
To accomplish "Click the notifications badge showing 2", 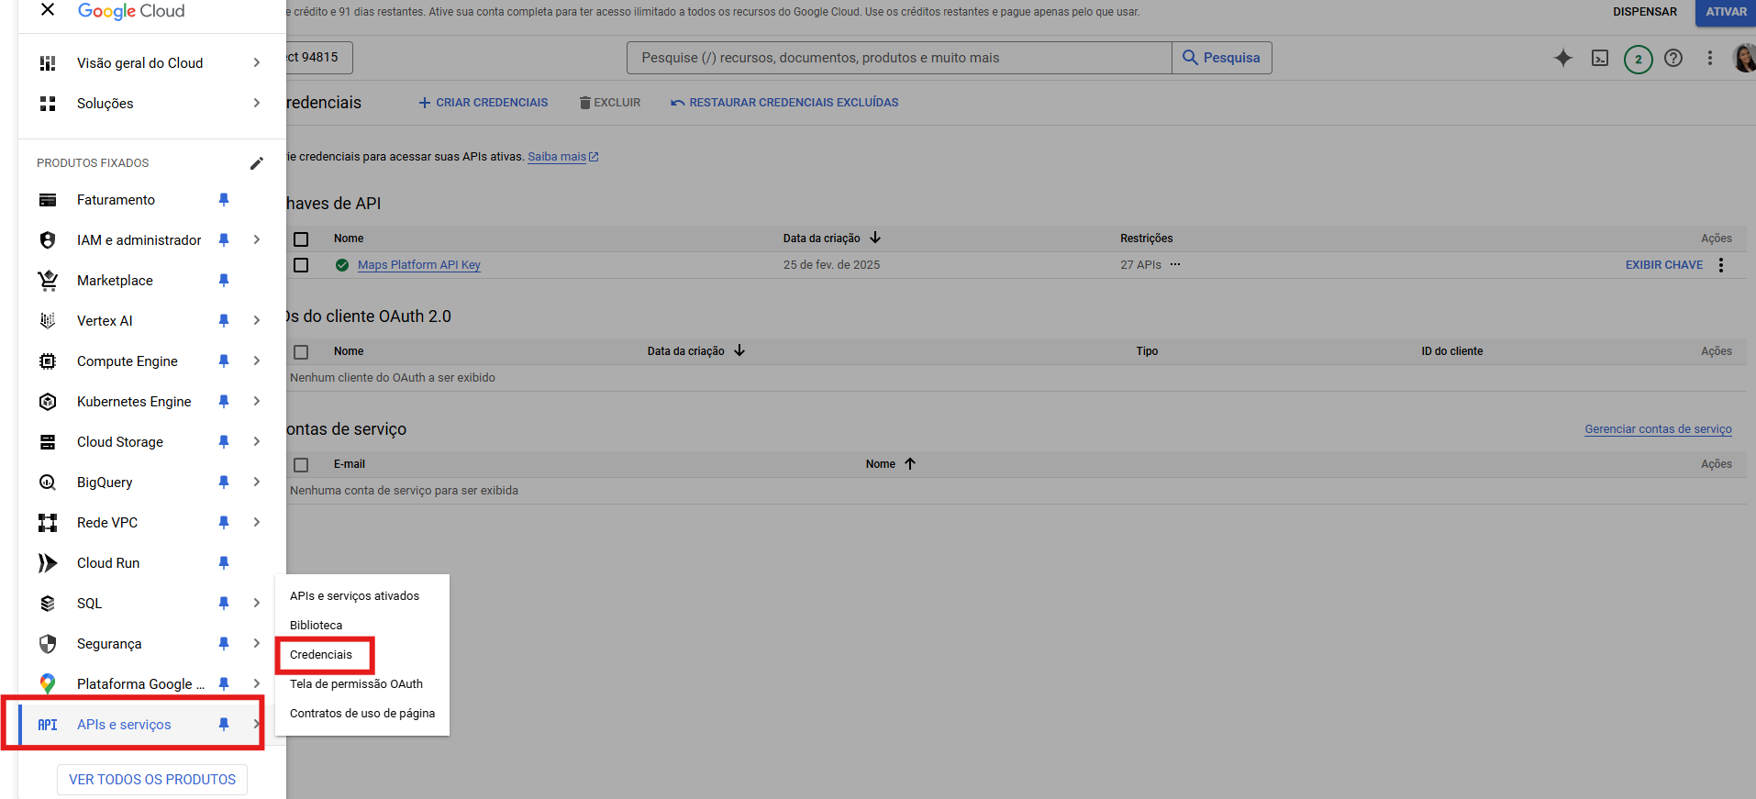I will click(1638, 59).
